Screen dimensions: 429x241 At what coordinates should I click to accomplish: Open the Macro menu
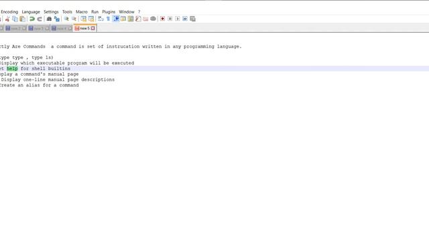[82, 12]
